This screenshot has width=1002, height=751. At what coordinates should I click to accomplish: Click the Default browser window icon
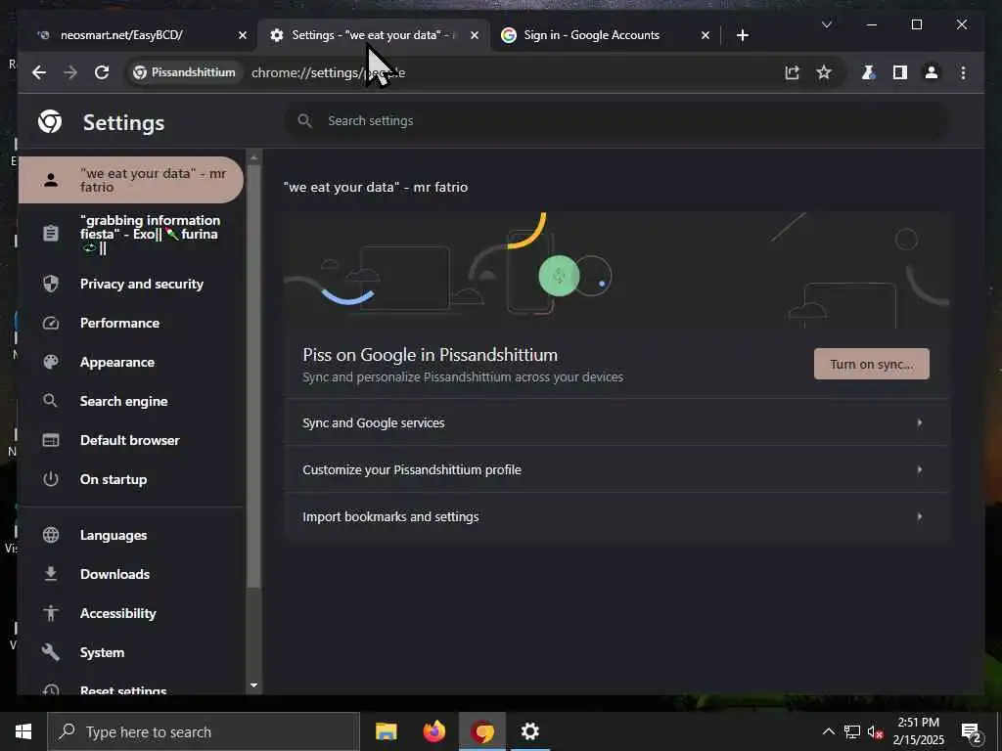click(51, 440)
